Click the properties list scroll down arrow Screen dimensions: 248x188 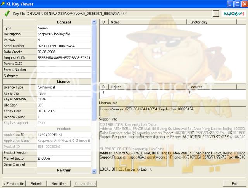tap(94, 171)
